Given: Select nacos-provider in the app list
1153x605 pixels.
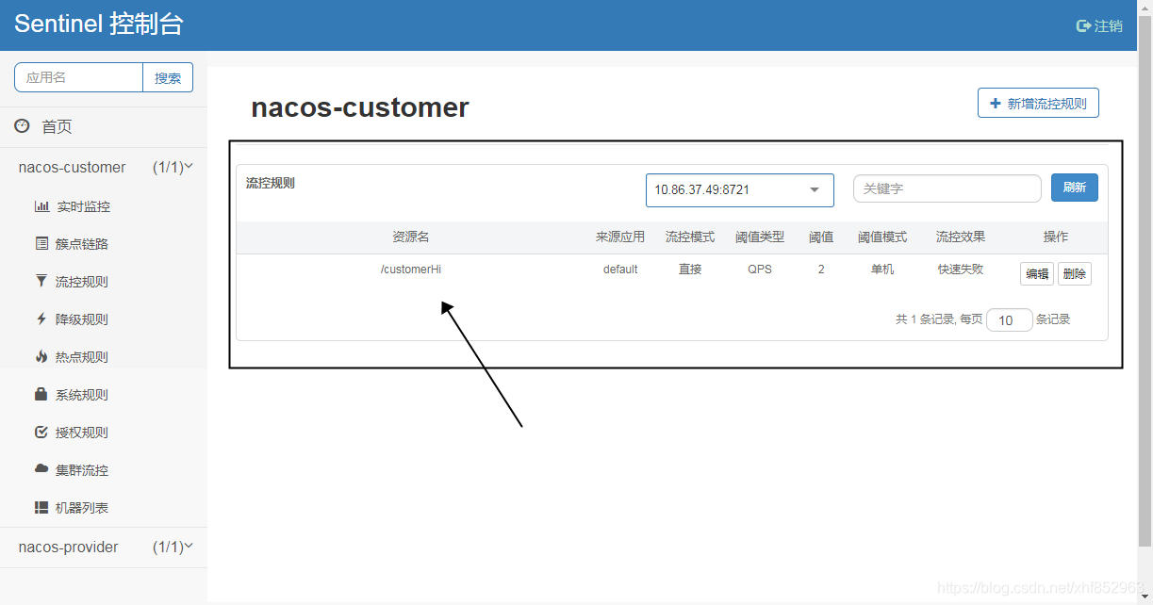Looking at the screenshot, I should click(69, 547).
